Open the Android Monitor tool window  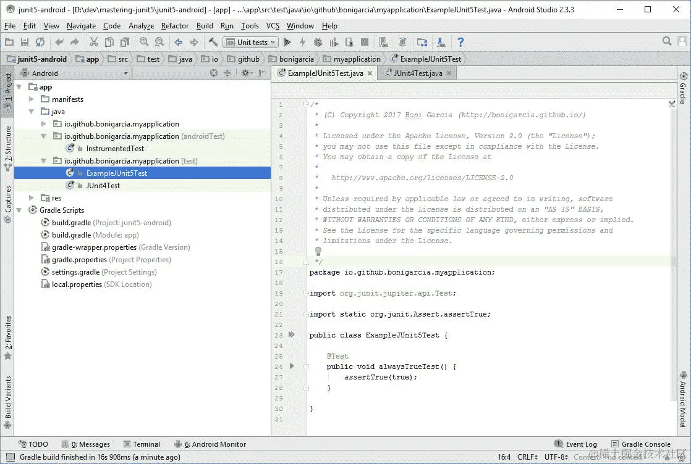[x=210, y=444]
